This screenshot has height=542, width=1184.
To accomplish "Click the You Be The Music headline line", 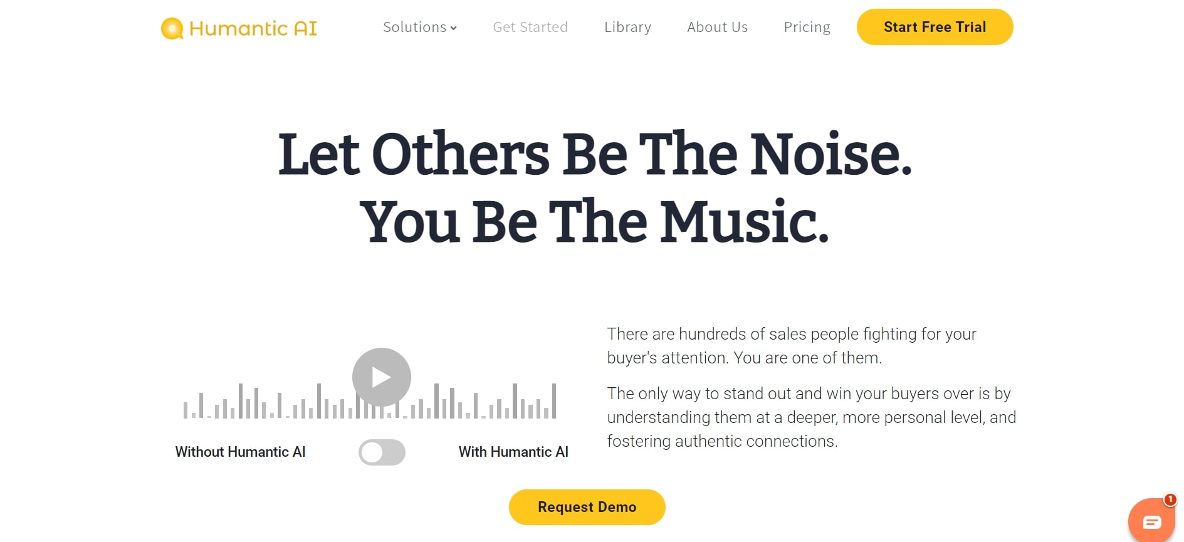I will click(x=594, y=222).
